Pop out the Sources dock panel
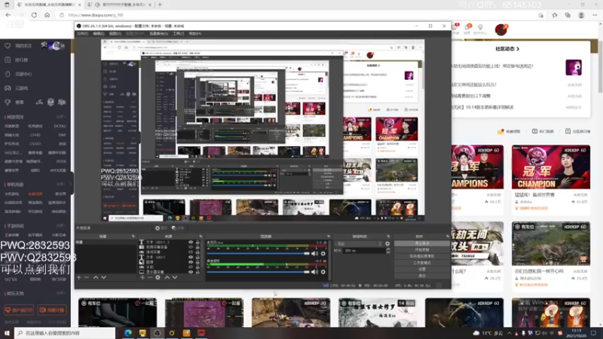Image resolution: width=603 pixels, height=339 pixels. click(200, 237)
